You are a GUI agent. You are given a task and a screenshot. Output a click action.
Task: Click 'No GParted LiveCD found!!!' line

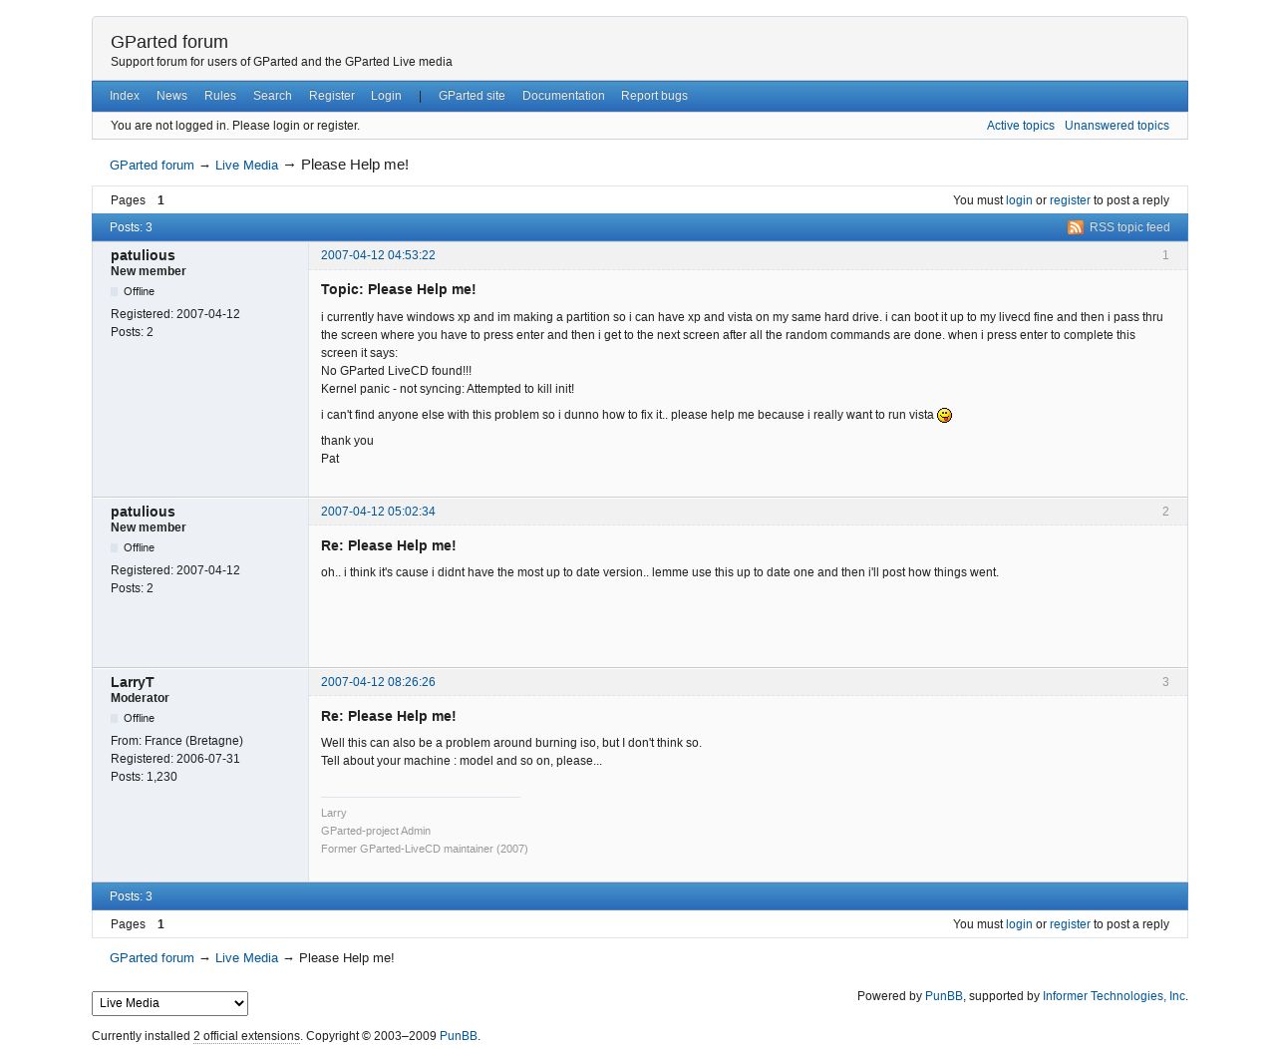point(396,371)
